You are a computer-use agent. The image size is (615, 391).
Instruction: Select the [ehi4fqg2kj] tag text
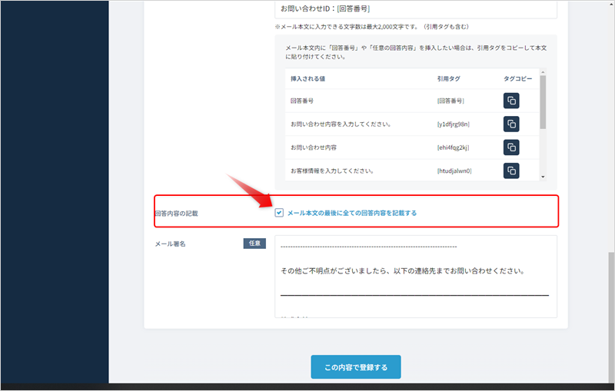coord(453,147)
